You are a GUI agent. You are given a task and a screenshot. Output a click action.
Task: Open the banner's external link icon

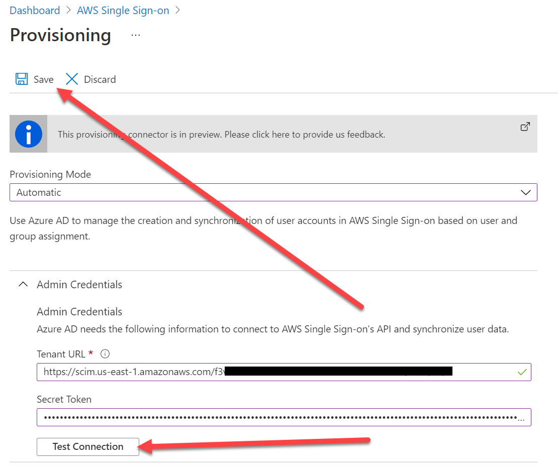[525, 127]
